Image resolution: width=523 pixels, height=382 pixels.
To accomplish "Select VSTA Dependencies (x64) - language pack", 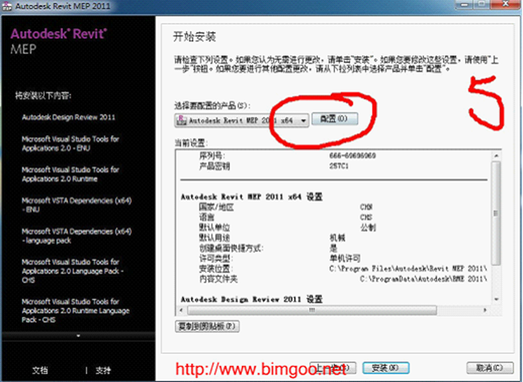I will (77, 236).
